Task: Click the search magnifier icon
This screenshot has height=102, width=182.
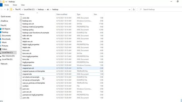Action: point(140,9)
